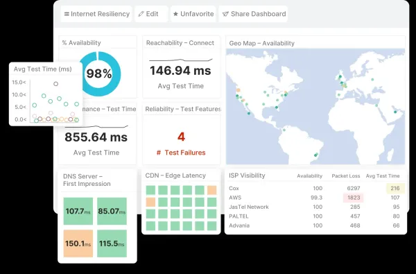
Task: Click the red 4 test failures count
Action: coord(181,137)
